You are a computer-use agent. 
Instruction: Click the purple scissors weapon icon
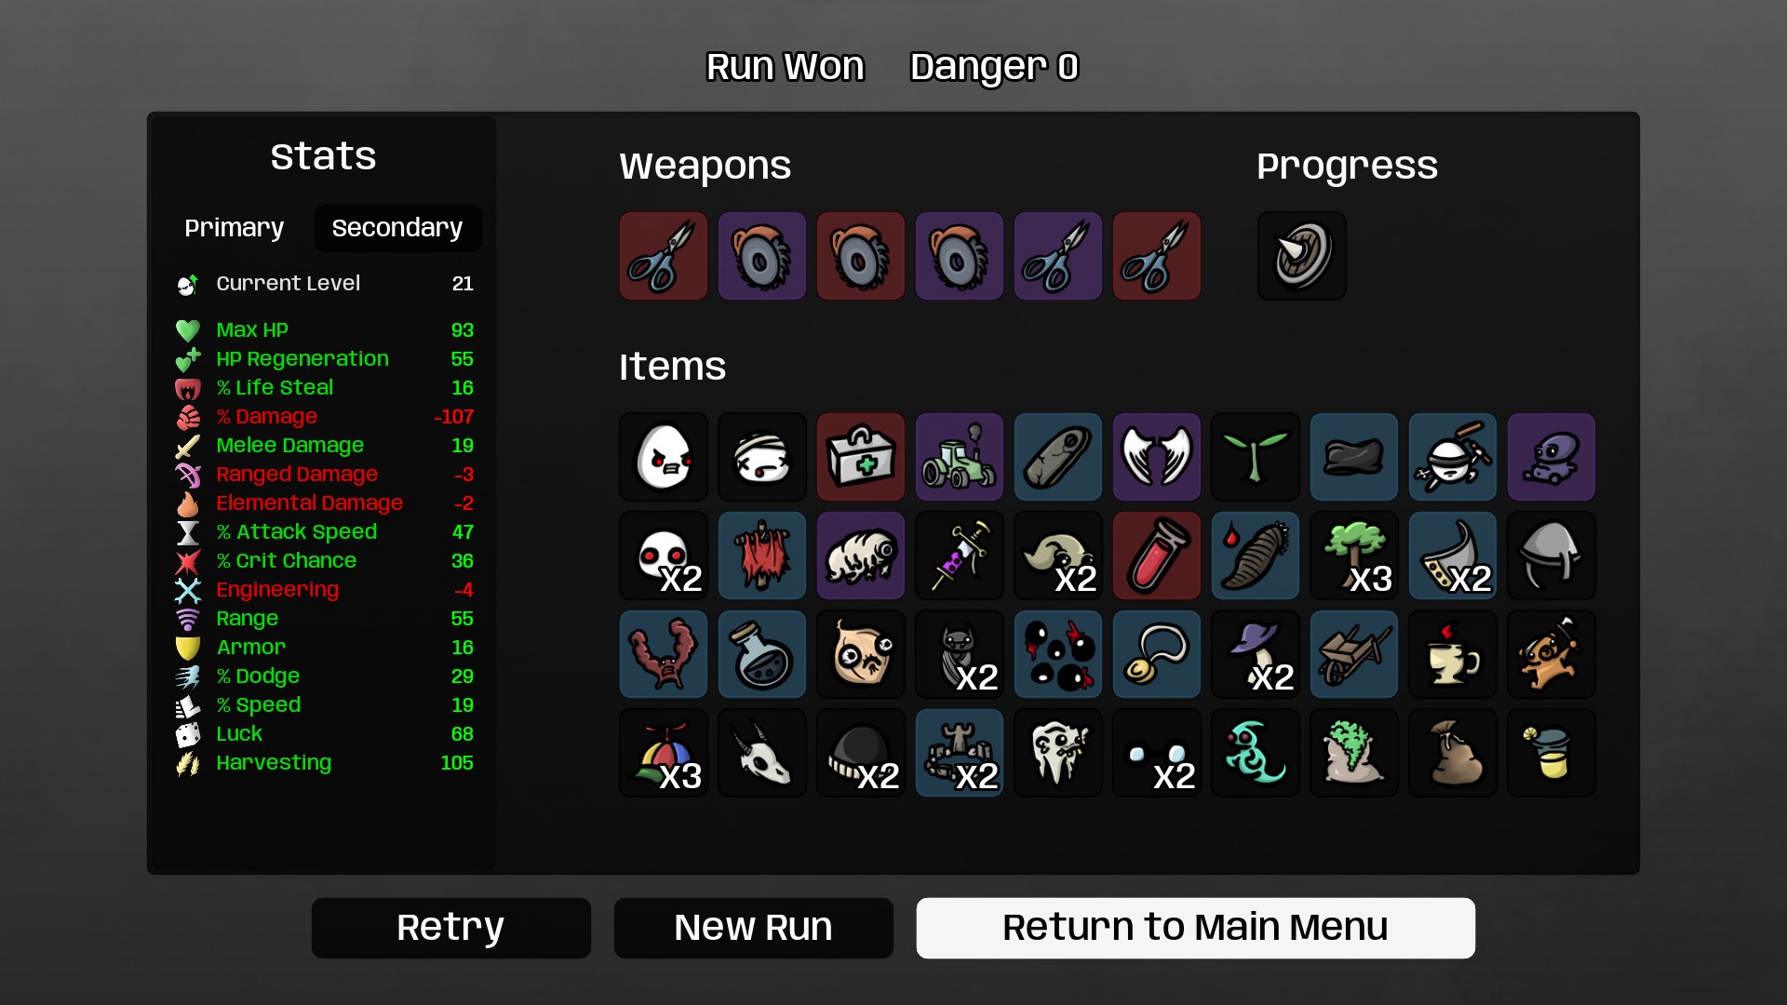1058,256
